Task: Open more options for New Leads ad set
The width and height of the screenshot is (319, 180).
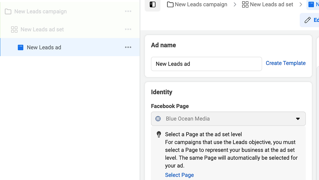Action: point(128,29)
